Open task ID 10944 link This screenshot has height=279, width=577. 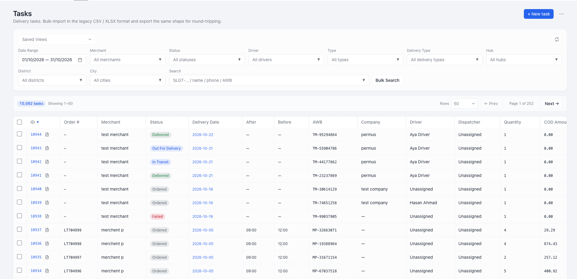coord(36,135)
